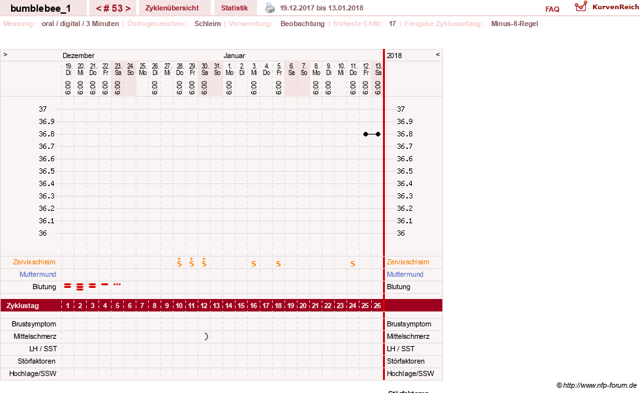Screen dimensions: 640x393
Task: Click the S+ mucus symbol on cycle day 12
Action: tap(204, 262)
